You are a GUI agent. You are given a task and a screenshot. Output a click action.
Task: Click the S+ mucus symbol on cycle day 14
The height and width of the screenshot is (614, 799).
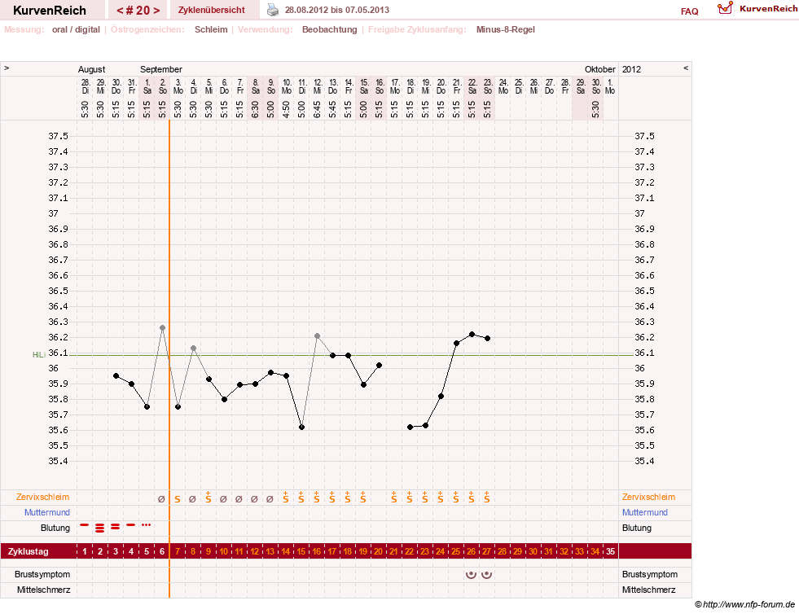tap(286, 498)
